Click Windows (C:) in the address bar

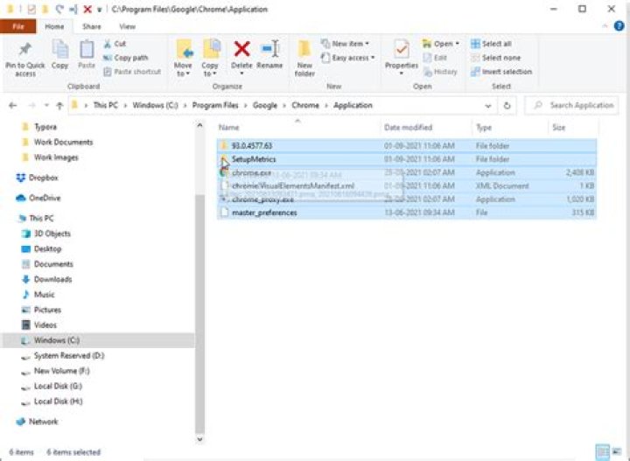coord(155,106)
